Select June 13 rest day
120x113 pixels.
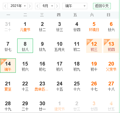click(x=111, y=46)
